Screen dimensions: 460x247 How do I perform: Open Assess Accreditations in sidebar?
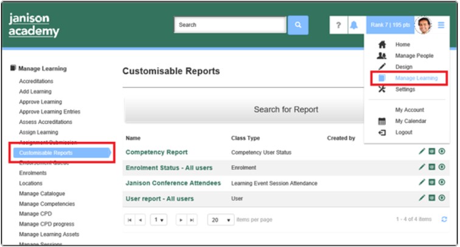(46, 122)
